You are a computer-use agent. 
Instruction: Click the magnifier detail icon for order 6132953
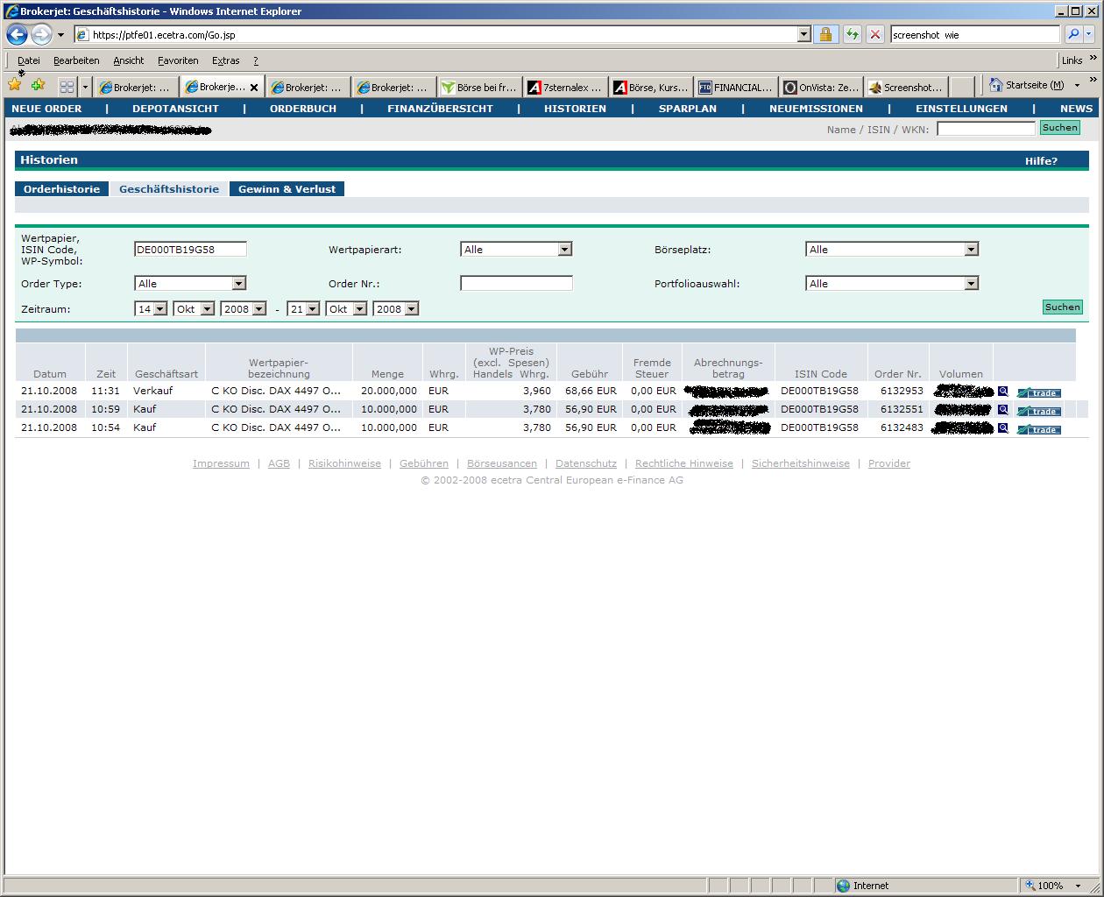click(1002, 392)
